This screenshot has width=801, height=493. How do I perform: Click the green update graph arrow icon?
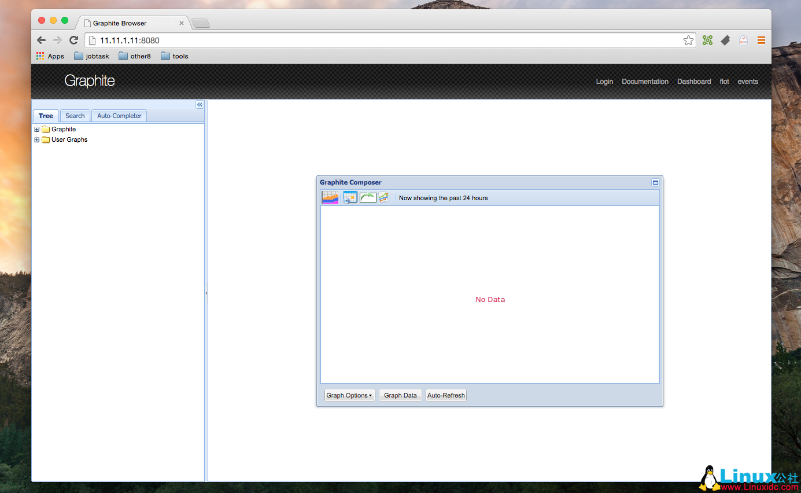coord(368,197)
